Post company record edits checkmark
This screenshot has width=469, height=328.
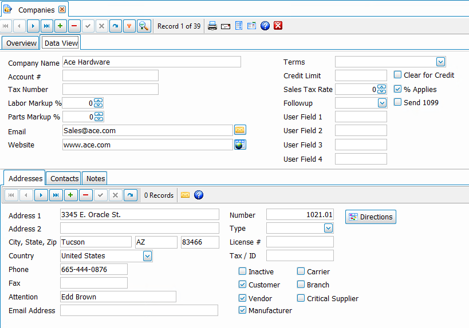click(x=88, y=26)
